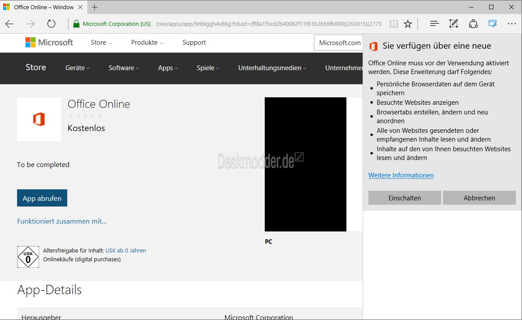The width and height of the screenshot is (522, 320).
Task: Click Einschalten to enable the extension
Action: (404, 198)
